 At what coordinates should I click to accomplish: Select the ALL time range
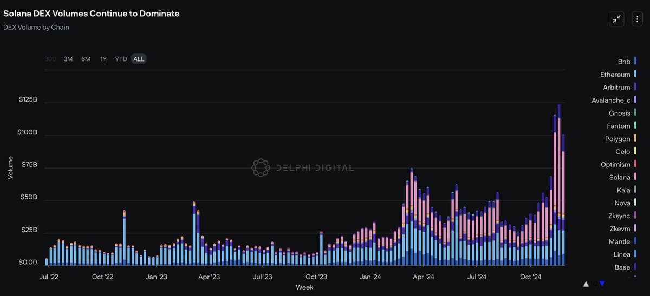click(x=139, y=59)
